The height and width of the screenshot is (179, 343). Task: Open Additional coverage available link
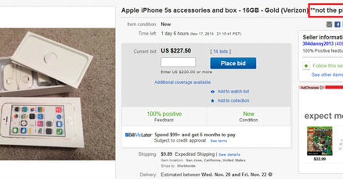[182, 82]
